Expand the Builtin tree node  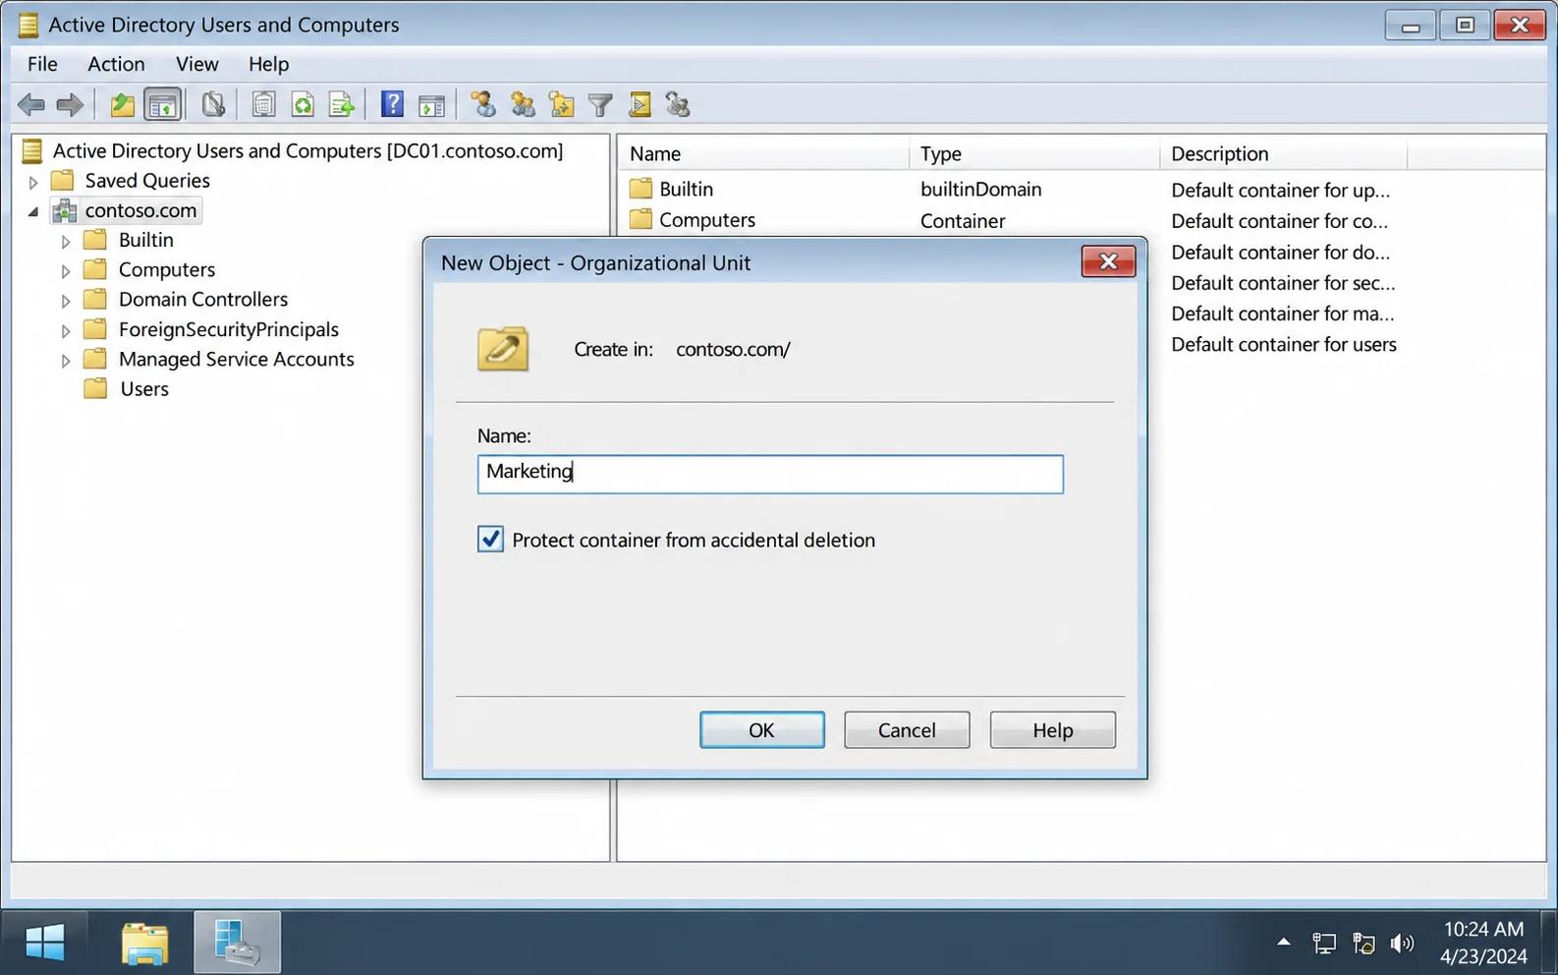tap(66, 242)
